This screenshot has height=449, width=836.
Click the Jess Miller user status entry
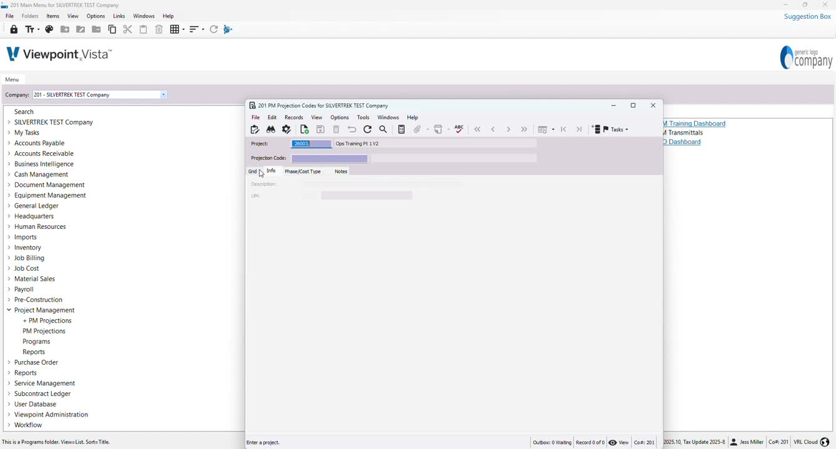[747, 442]
